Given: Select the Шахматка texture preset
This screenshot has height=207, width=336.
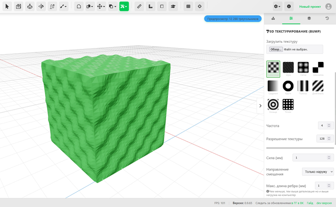Looking at the screenshot, I should click(318, 69).
